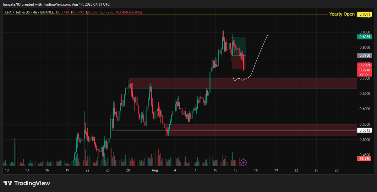377x192 pixels.
Task: Click the 0.7276 current price tag
Action: click(364, 70)
